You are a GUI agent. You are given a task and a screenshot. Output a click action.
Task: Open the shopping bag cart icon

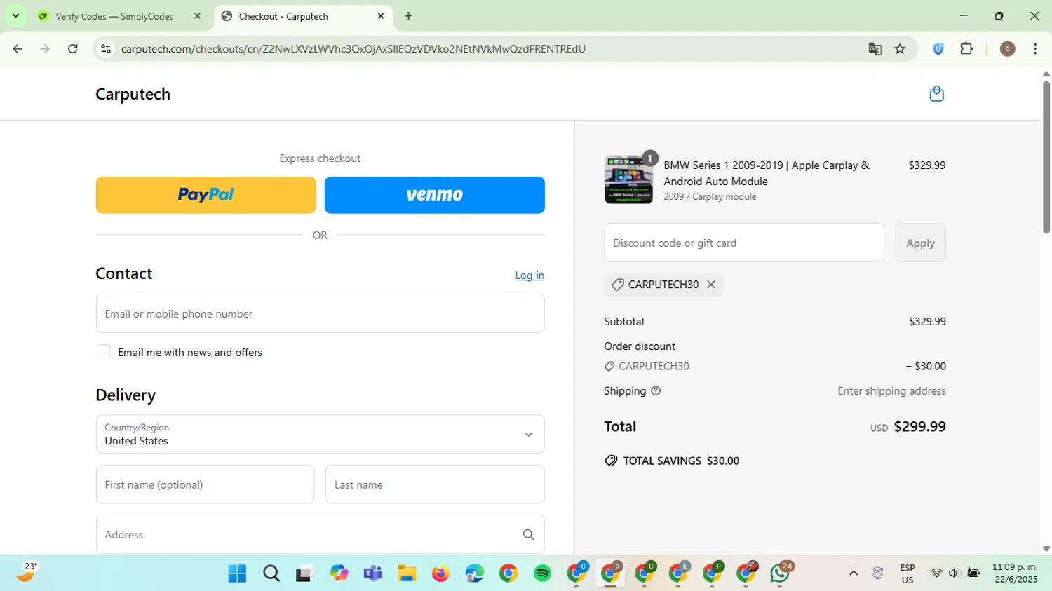936,94
